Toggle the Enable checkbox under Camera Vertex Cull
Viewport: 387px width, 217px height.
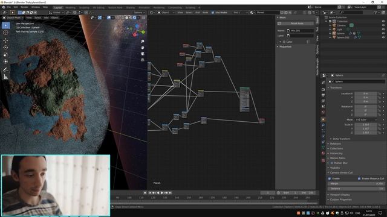click(x=330, y=178)
